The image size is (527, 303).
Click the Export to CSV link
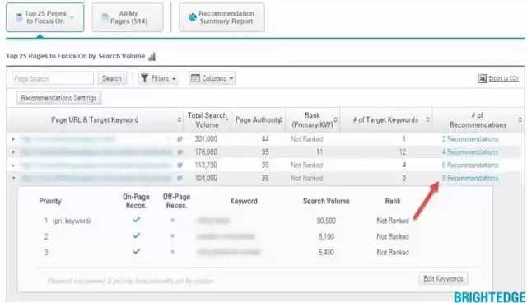[x=503, y=78]
